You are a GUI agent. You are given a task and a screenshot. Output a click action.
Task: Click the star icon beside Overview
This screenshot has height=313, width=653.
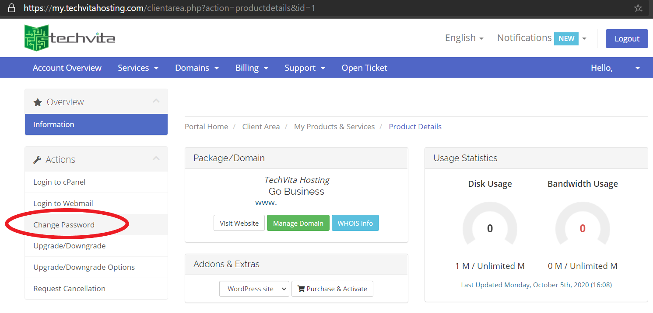coord(37,102)
